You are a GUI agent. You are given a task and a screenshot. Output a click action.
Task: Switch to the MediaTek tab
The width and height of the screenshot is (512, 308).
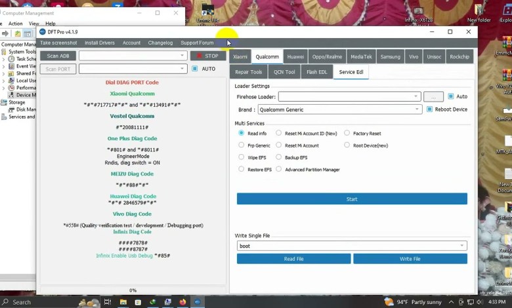click(x=360, y=57)
